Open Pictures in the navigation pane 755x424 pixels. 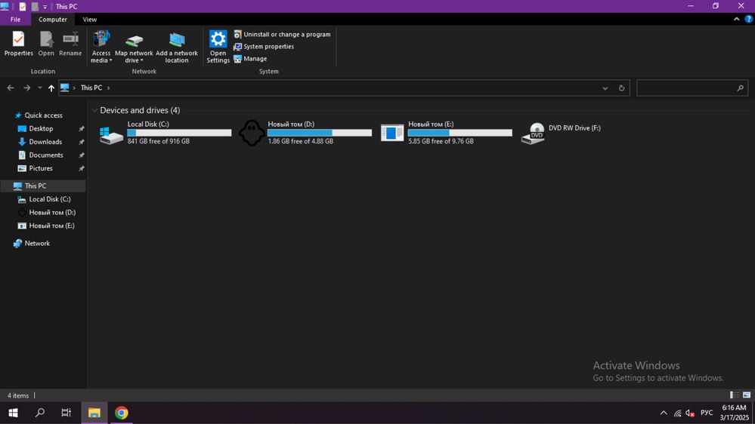(x=41, y=169)
